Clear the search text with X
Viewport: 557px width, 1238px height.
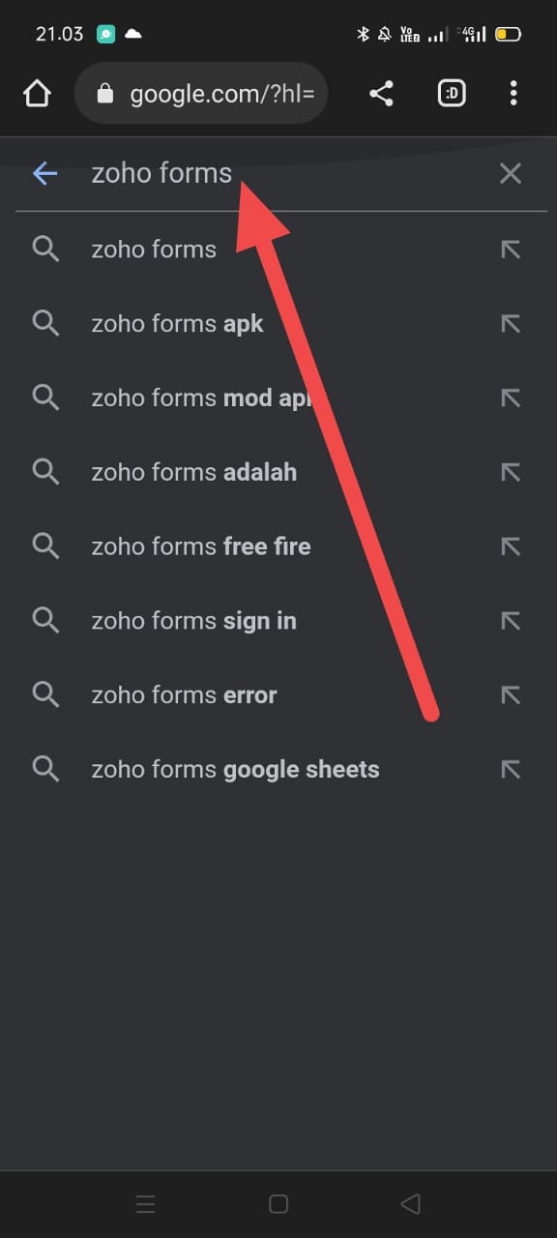[x=511, y=173]
